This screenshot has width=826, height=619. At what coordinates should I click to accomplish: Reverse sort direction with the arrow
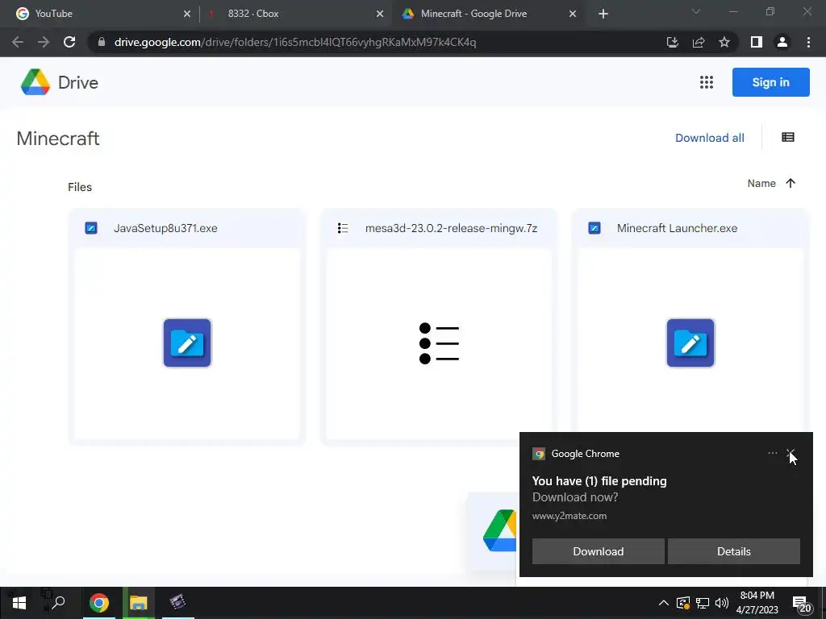(x=791, y=183)
